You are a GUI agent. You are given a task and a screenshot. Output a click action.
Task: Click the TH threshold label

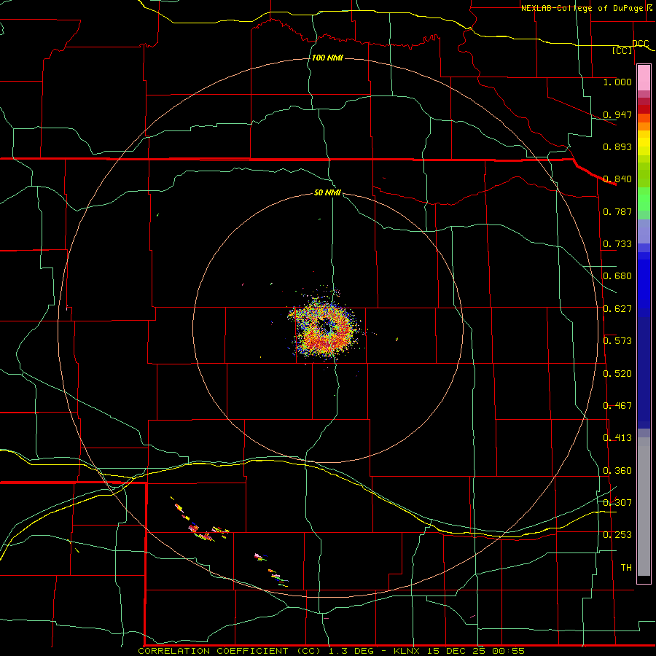[x=626, y=568]
